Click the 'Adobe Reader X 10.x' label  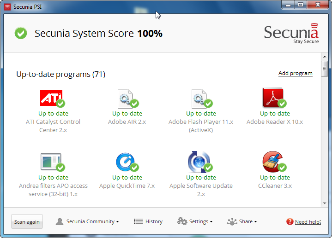[275, 122]
